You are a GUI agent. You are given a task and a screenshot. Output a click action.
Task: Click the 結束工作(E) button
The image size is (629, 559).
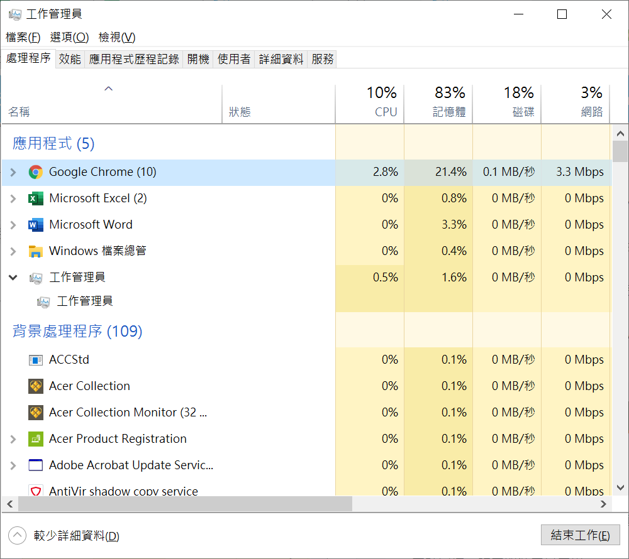coord(580,535)
